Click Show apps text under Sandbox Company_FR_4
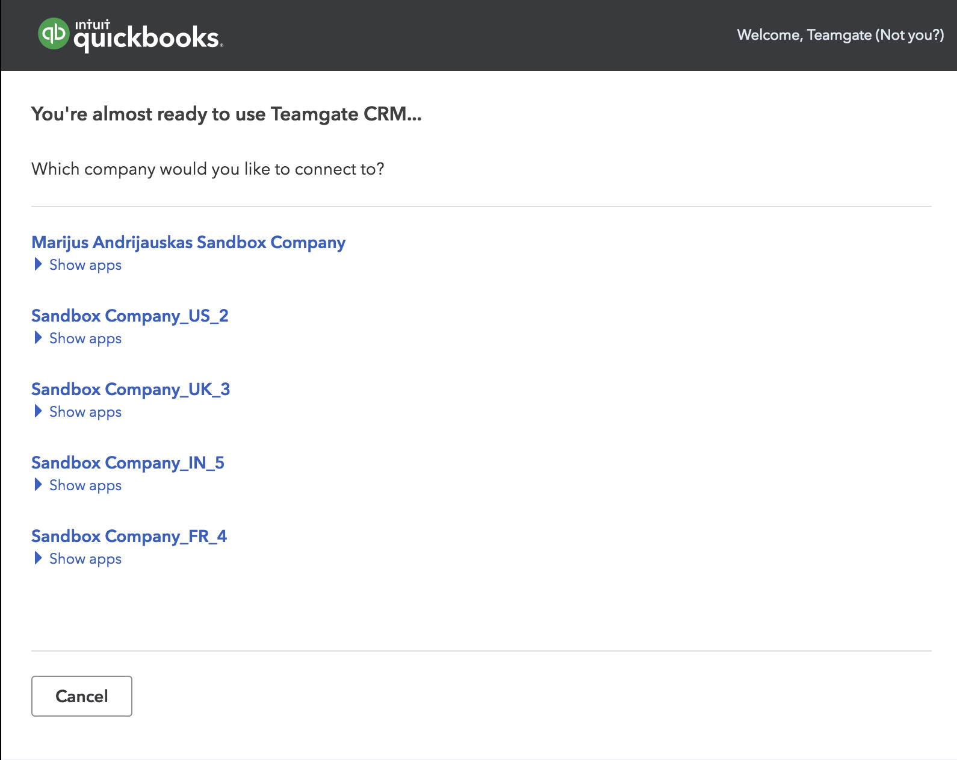Image resolution: width=957 pixels, height=760 pixels. 85,559
